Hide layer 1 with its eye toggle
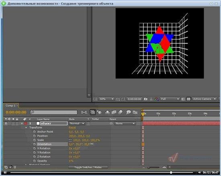 click(6, 123)
